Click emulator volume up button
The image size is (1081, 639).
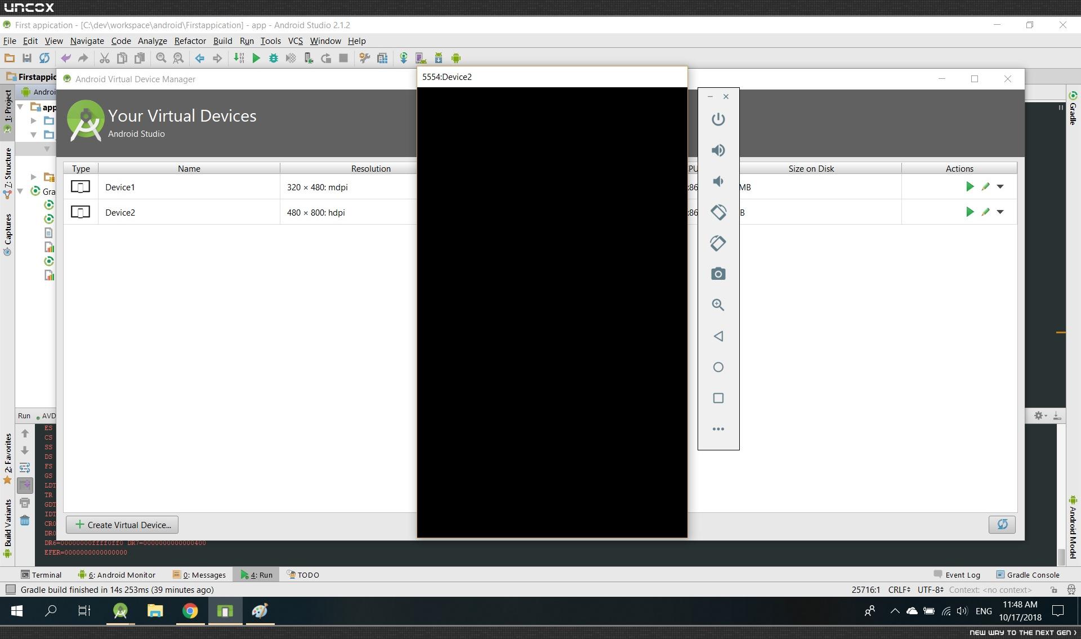pos(718,150)
